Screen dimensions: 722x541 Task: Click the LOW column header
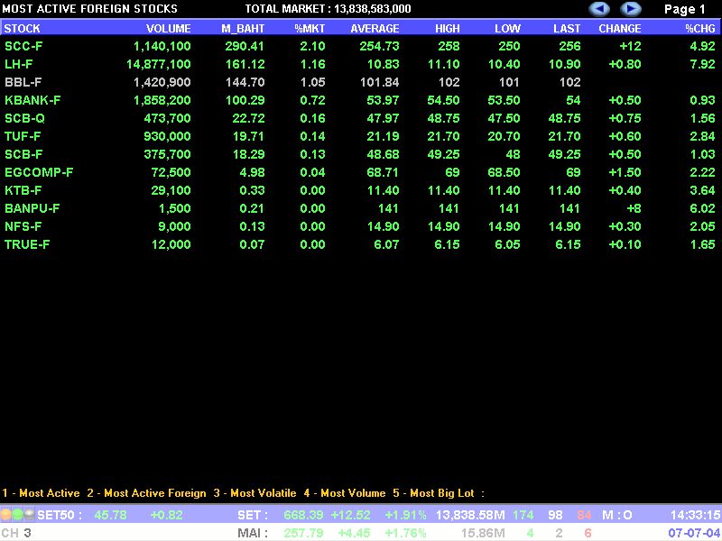(x=507, y=29)
